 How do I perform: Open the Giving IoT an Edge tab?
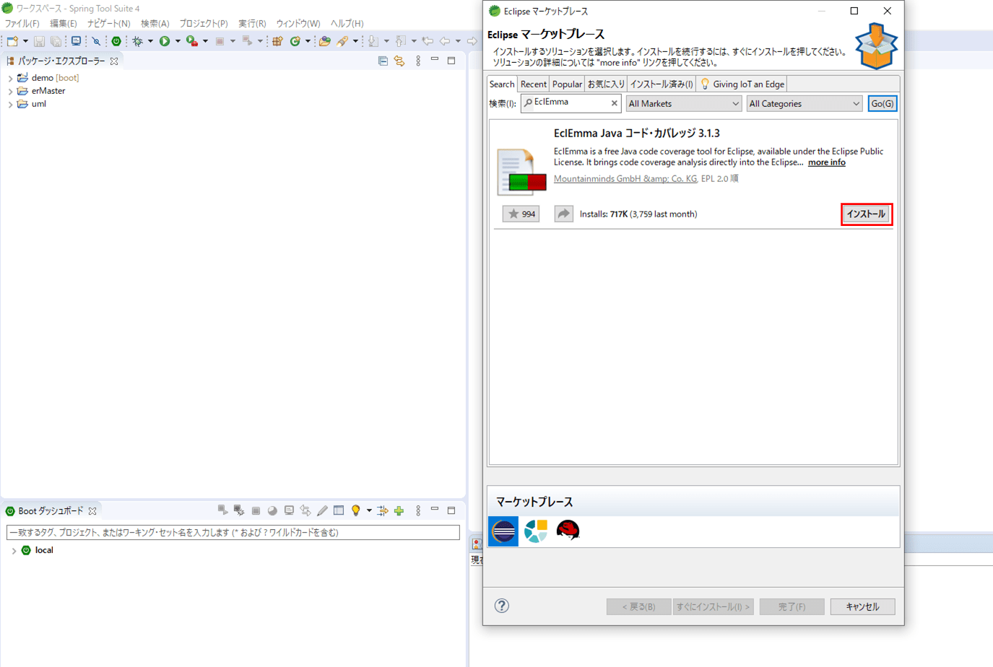(x=742, y=84)
